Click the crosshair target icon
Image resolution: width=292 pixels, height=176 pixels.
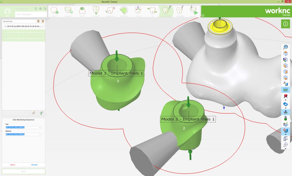pos(286,145)
